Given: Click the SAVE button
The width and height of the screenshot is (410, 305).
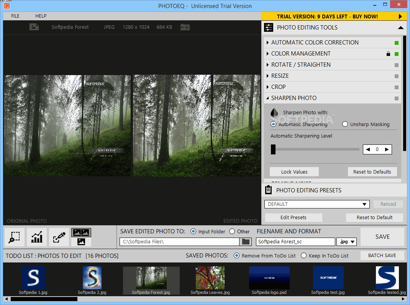Looking at the screenshot, I should [x=382, y=237].
